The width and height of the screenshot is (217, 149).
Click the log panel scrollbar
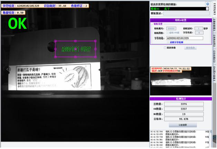click(210, 139)
